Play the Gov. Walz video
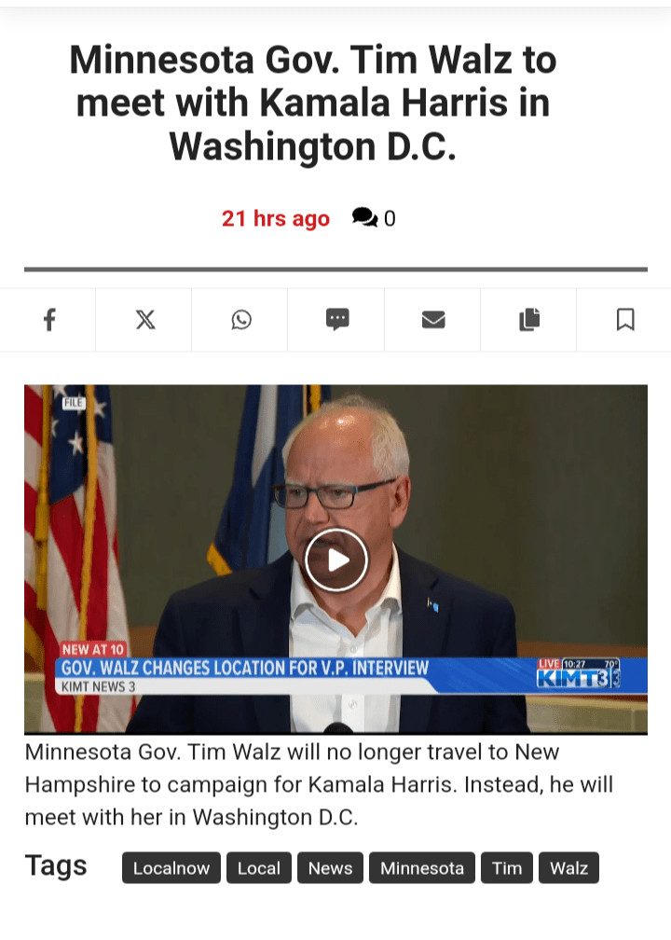The image size is (671, 940). 336,560
